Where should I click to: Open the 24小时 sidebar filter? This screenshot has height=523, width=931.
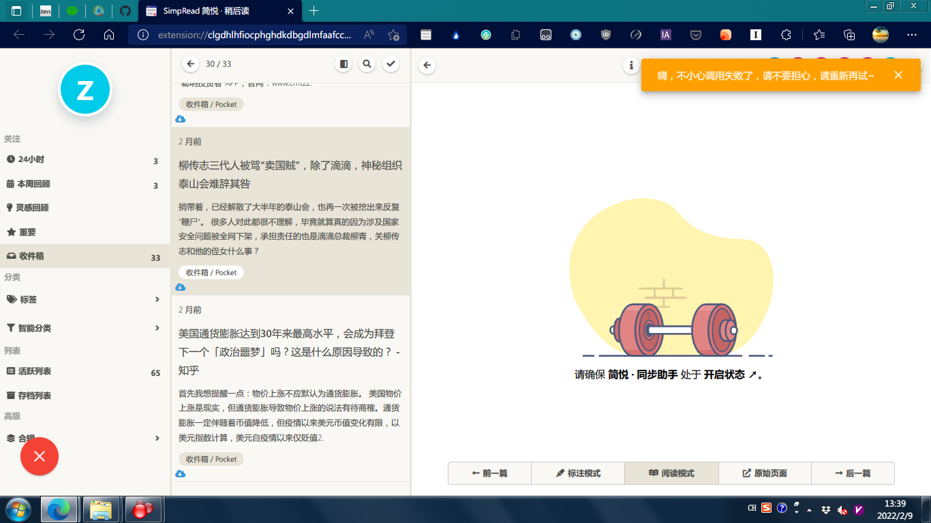85,160
